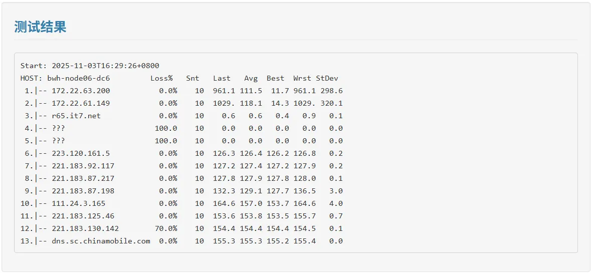Click the ??? entry in hop 4
Viewport: 592px width, 273px height.
click(x=58, y=128)
